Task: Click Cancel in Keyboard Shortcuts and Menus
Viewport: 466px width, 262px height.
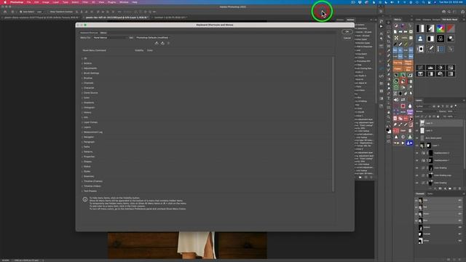Action: tap(347, 38)
